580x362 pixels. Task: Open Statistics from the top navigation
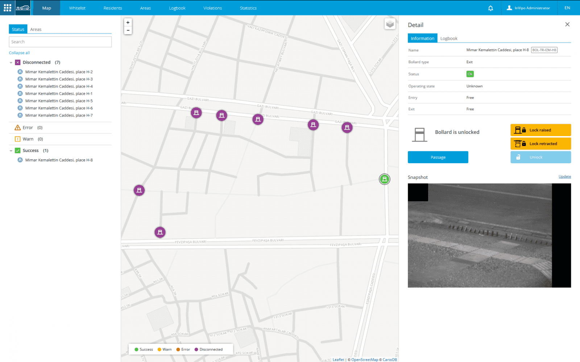[248, 8]
